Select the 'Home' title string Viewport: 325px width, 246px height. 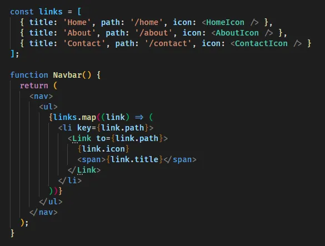tap(77, 22)
